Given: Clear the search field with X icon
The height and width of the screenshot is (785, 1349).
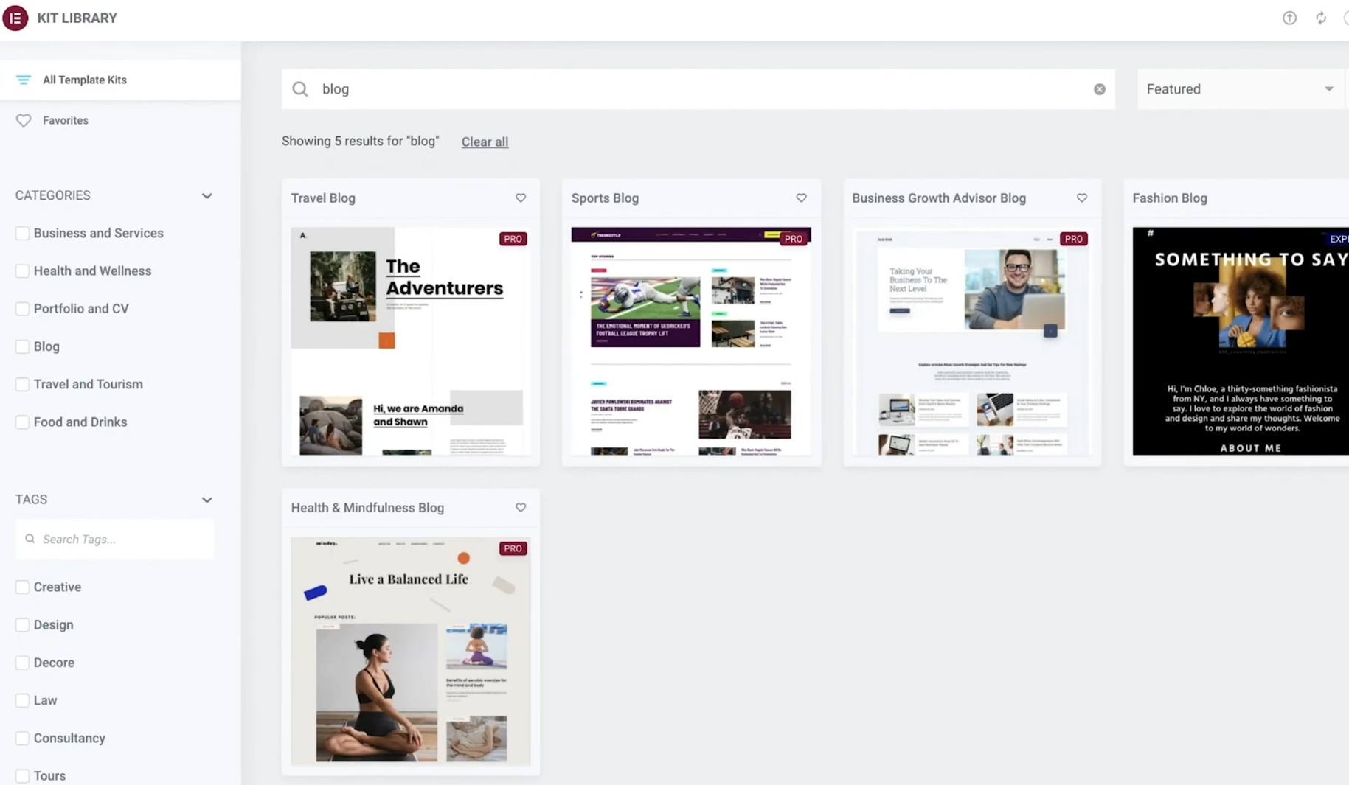Looking at the screenshot, I should [1099, 89].
